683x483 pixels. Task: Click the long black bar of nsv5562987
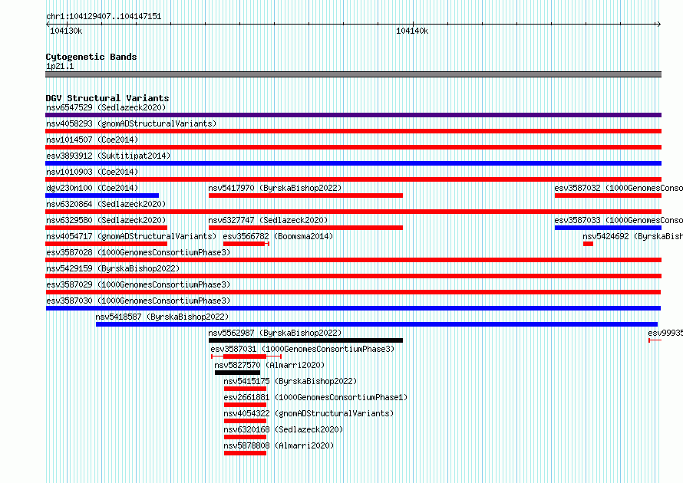[x=305, y=340]
